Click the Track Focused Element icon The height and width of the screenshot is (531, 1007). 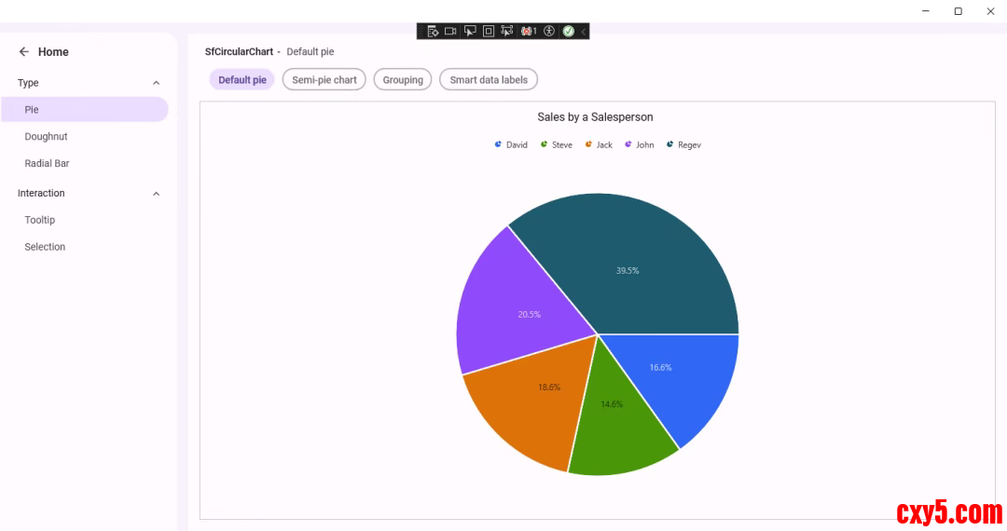[x=507, y=31]
